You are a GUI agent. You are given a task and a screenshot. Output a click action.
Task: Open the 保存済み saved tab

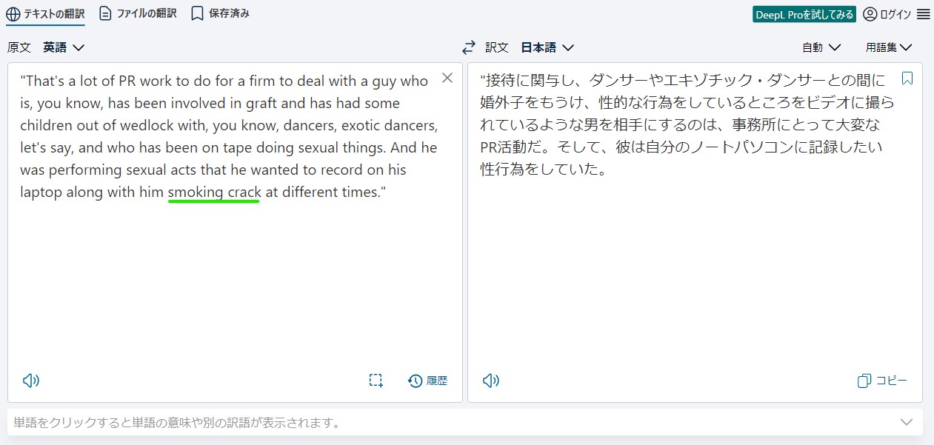coord(220,13)
